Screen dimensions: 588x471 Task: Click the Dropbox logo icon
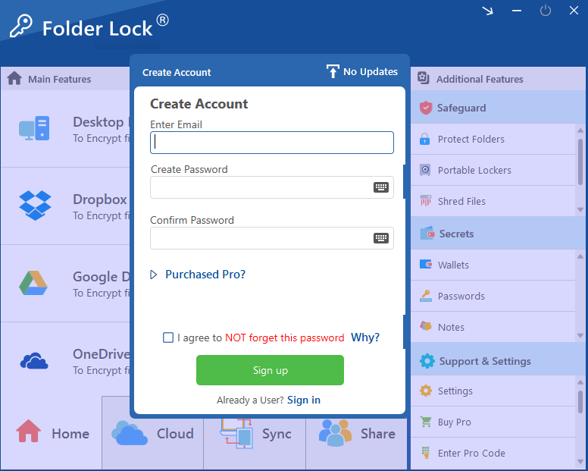click(35, 206)
